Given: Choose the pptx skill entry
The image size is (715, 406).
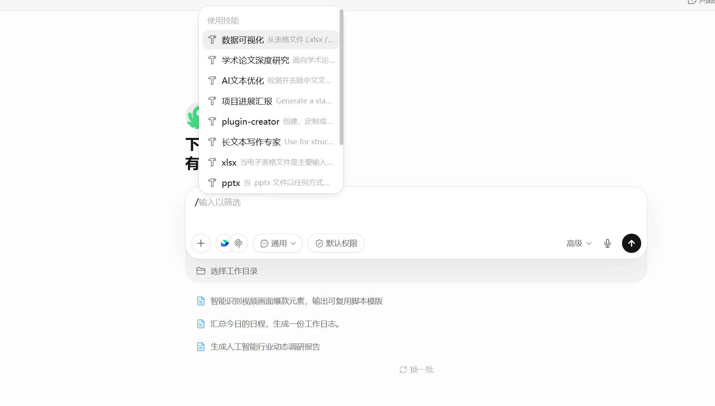Looking at the screenshot, I should click(x=271, y=183).
